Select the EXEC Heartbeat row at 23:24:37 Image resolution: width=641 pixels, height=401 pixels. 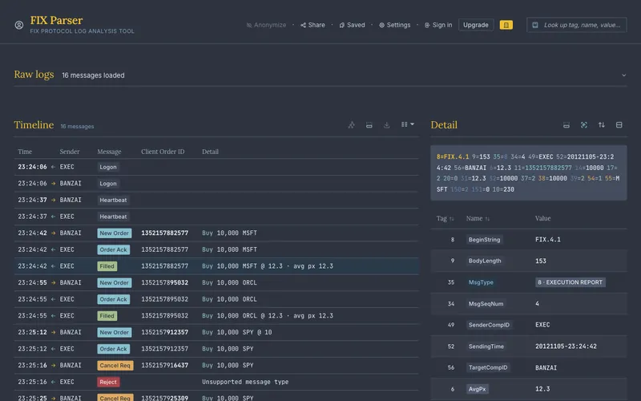(216, 217)
